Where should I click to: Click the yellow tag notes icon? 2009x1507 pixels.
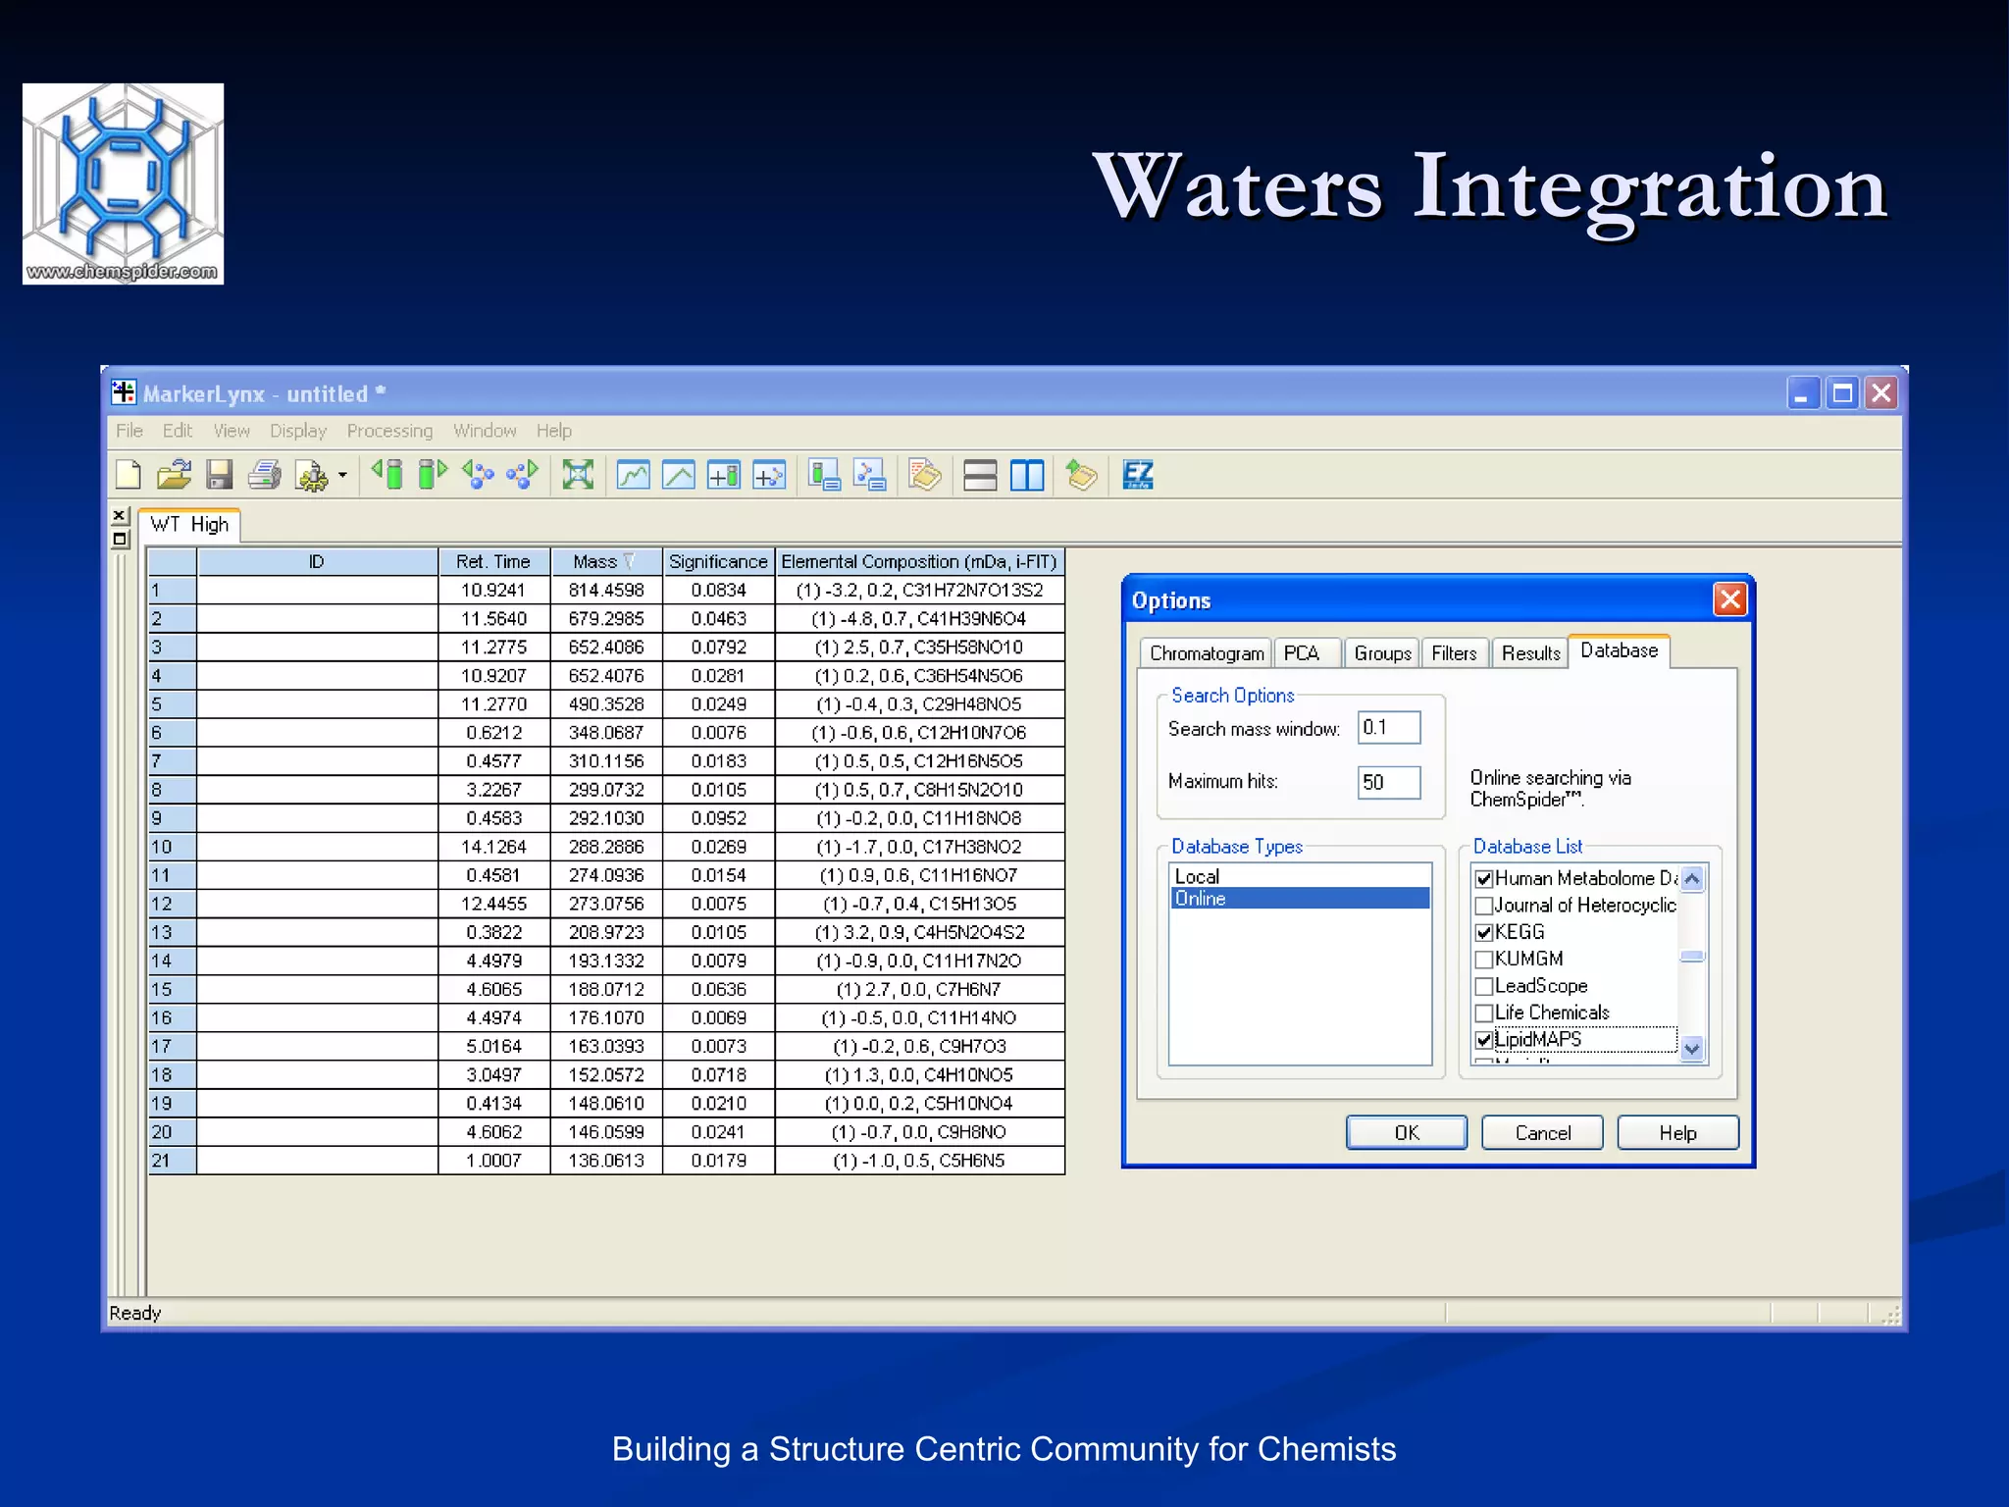[924, 476]
